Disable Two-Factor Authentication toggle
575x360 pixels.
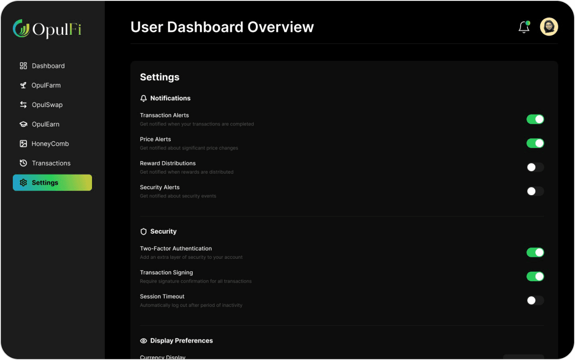[535, 252]
